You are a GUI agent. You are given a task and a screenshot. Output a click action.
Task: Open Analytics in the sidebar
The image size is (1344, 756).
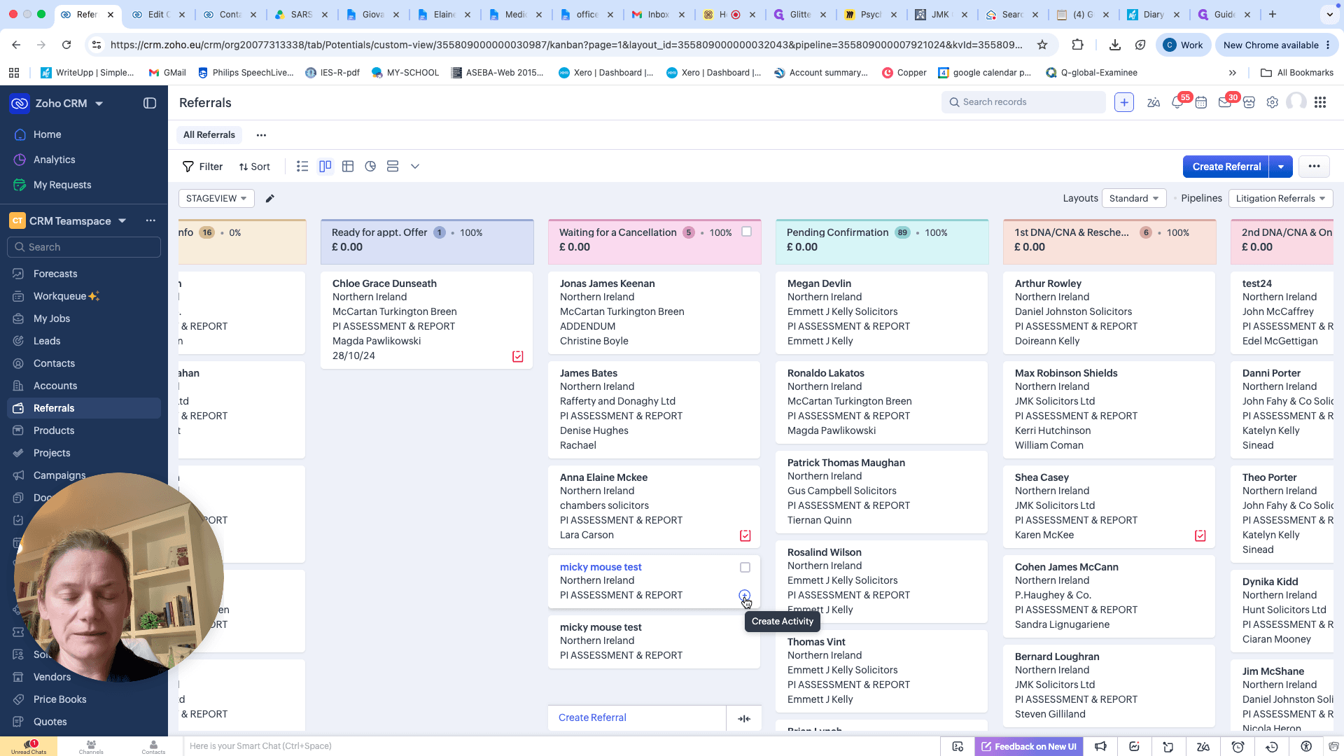[55, 160]
